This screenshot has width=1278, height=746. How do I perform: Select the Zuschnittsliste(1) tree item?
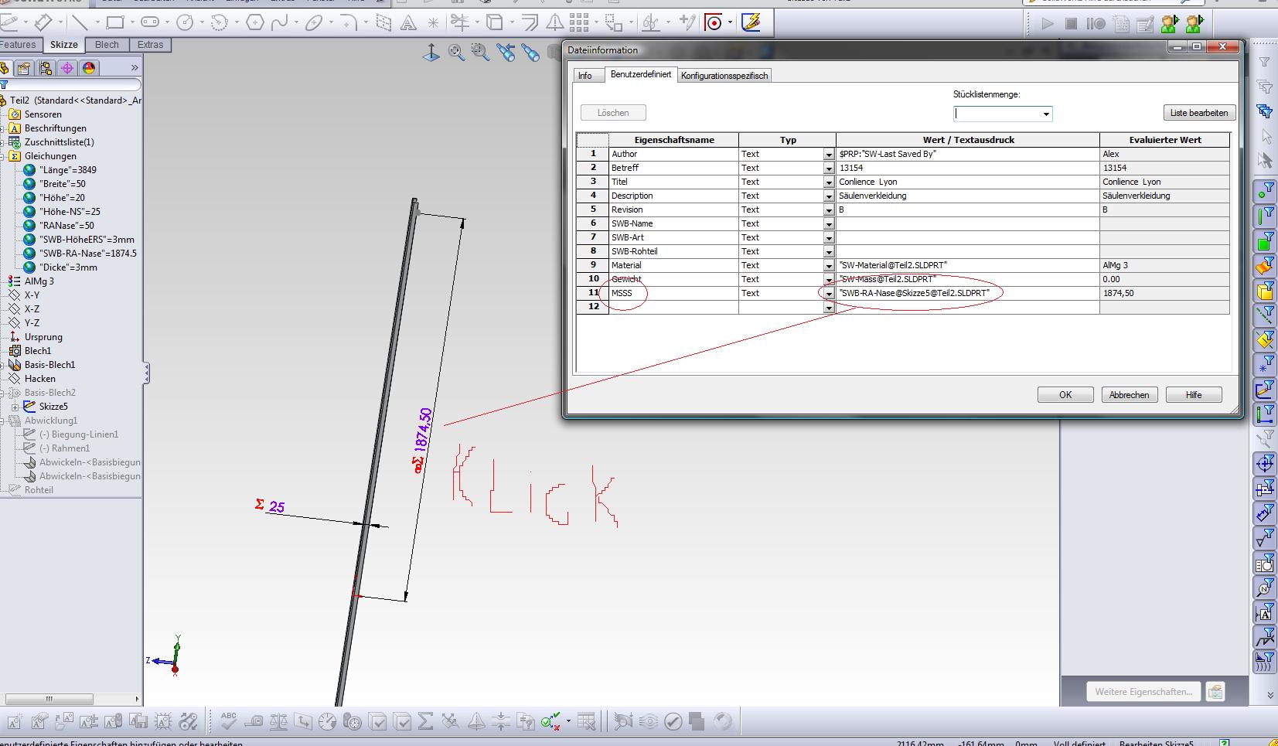click(x=59, y=142)
